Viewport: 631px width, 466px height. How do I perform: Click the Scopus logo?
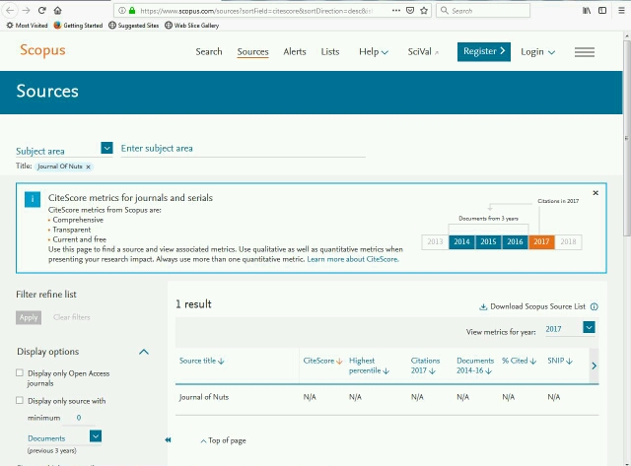click(x=42, y=50)
